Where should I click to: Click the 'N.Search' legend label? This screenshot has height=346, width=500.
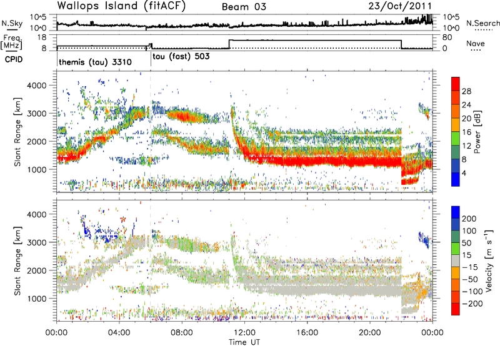click(x=482, y=23)
